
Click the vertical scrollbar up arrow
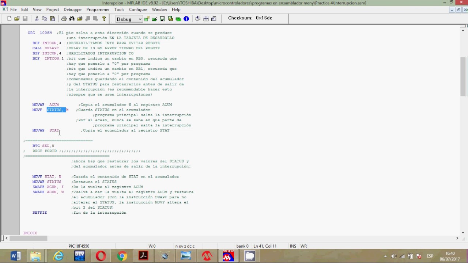coord(463,31)
